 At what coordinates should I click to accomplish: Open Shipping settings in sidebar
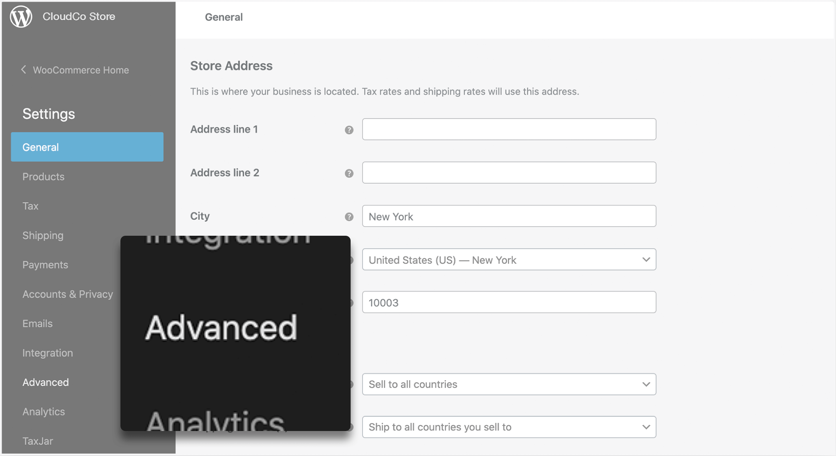[43, 235]
